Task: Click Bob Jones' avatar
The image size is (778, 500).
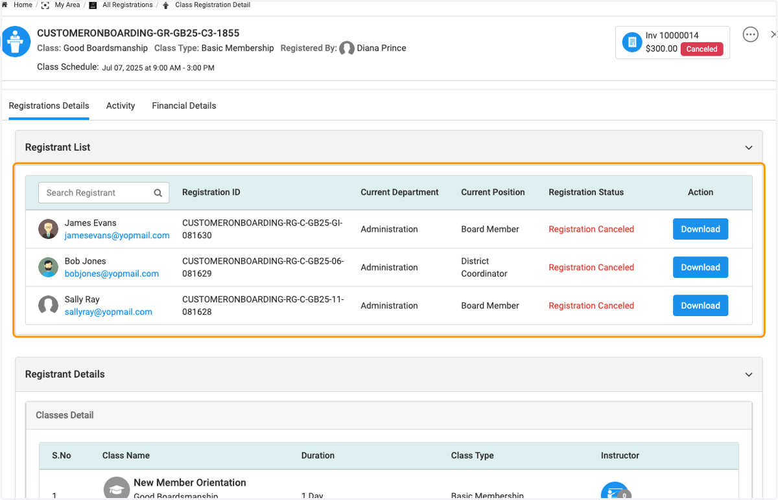Action: coord(48,267)
